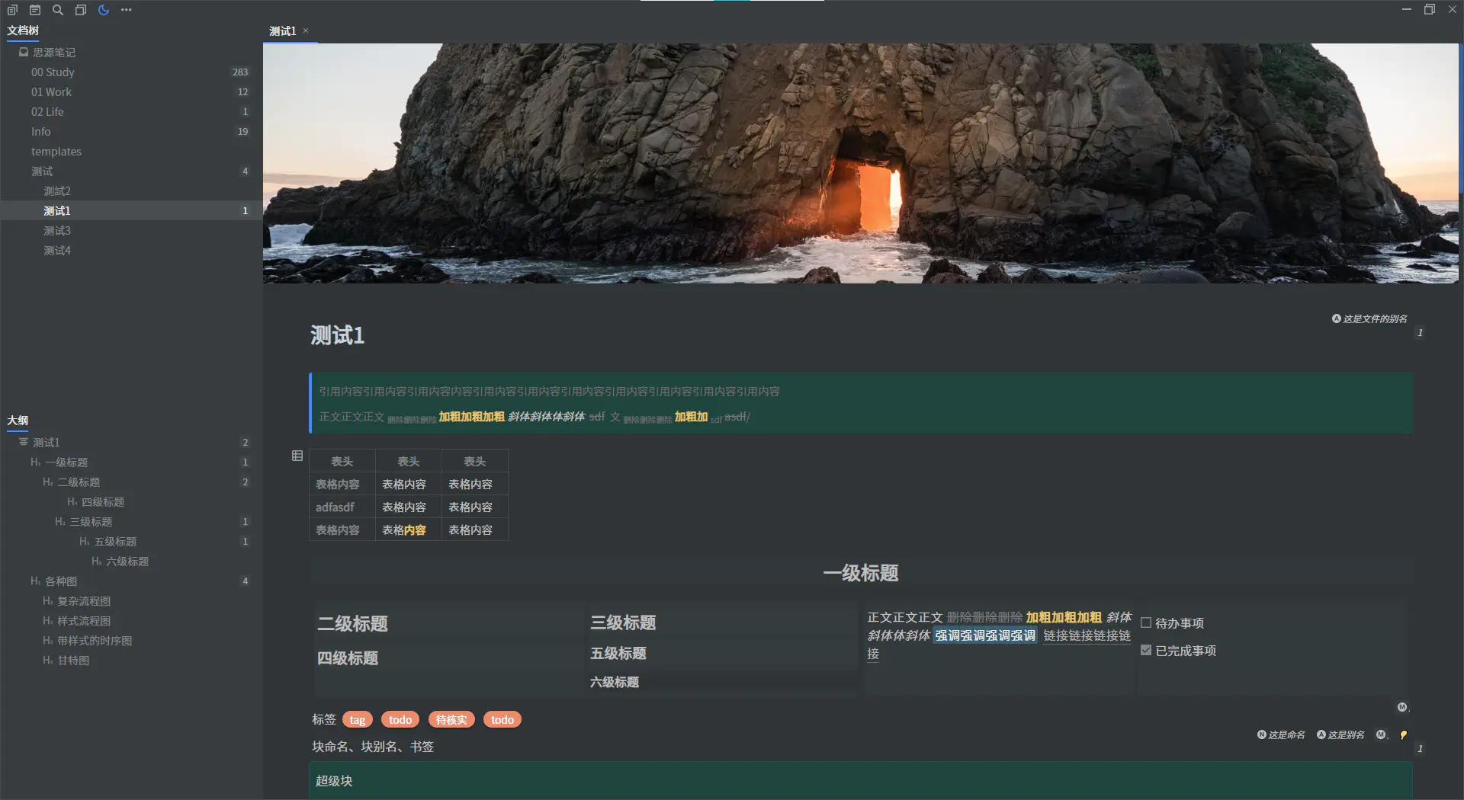Click the first orange 'todo' tag
This screenshot has height=800, width=1464.
point(400,720)
